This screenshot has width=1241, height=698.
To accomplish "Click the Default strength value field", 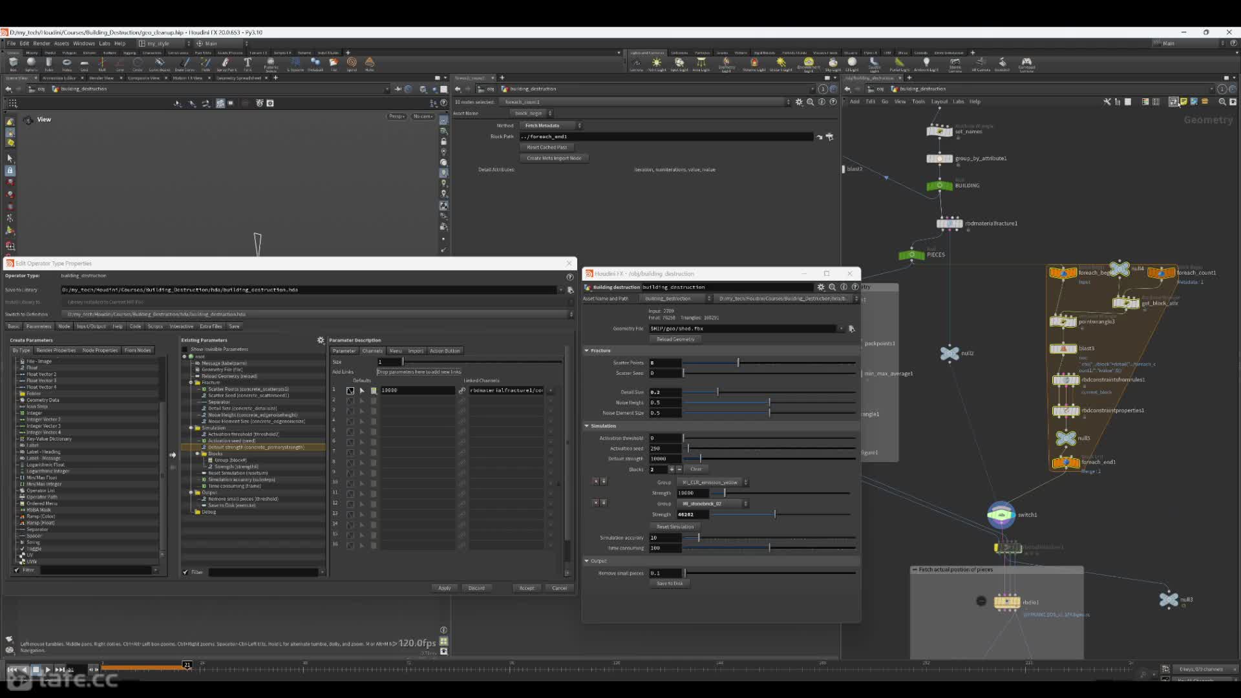I will coord(665,459).
